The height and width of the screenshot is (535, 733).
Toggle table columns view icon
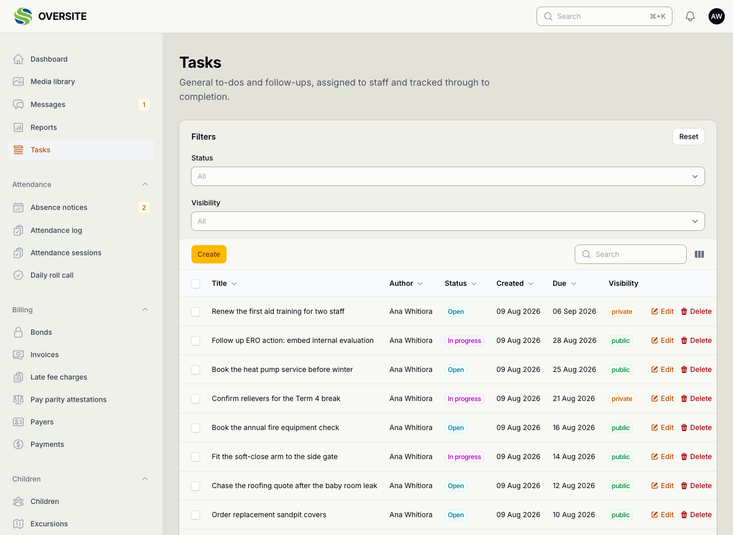click(x=699, y=254)
